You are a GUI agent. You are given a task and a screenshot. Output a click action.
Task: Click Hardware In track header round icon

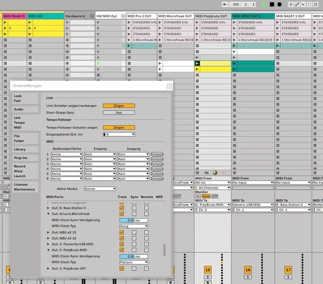(x=92, y=16)
